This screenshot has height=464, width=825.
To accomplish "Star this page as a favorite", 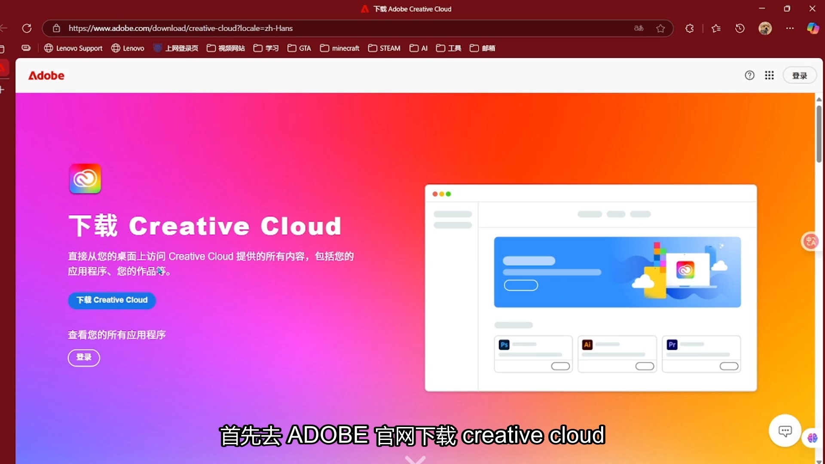I will click(x=660, y=28).
